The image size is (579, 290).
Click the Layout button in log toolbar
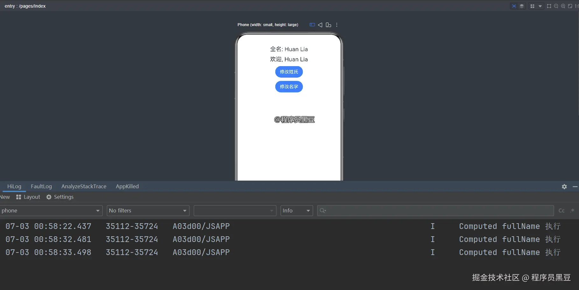(28, 197)
